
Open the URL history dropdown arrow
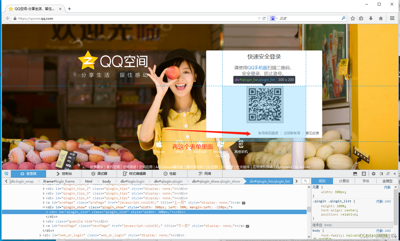pyautogui.click(x=259, y=18)
